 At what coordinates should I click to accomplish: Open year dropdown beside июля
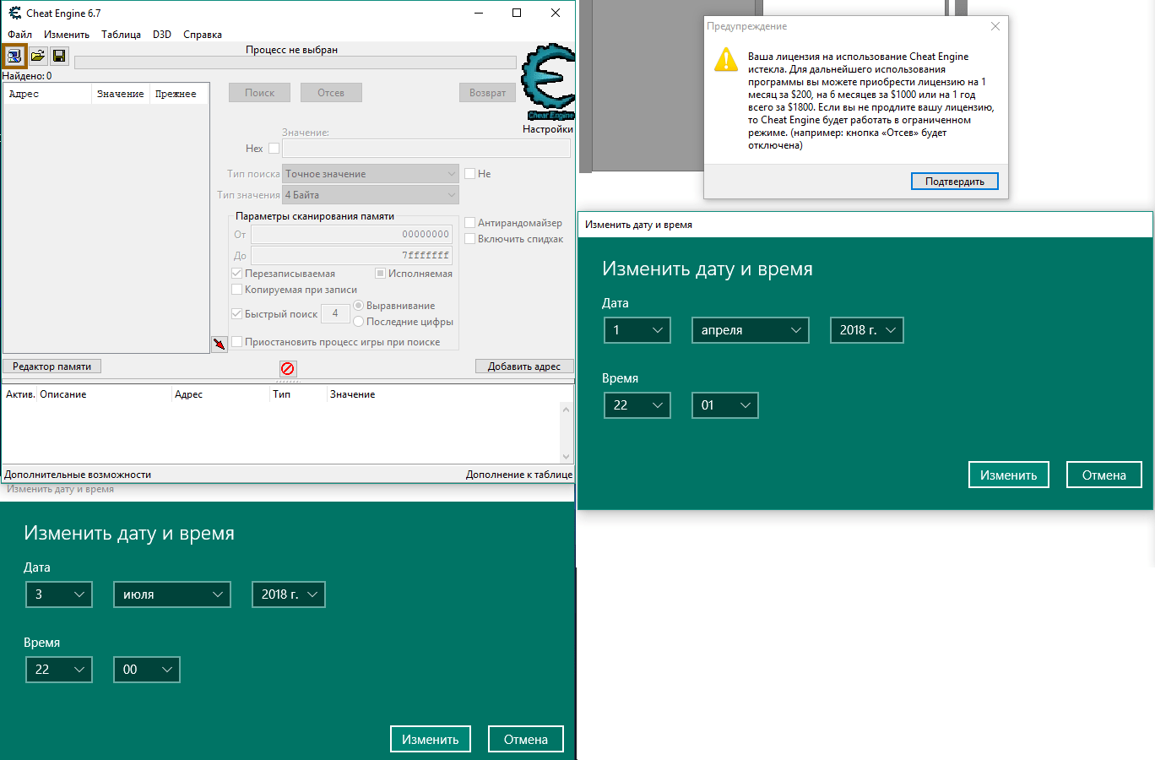click(x=289, y=594)
